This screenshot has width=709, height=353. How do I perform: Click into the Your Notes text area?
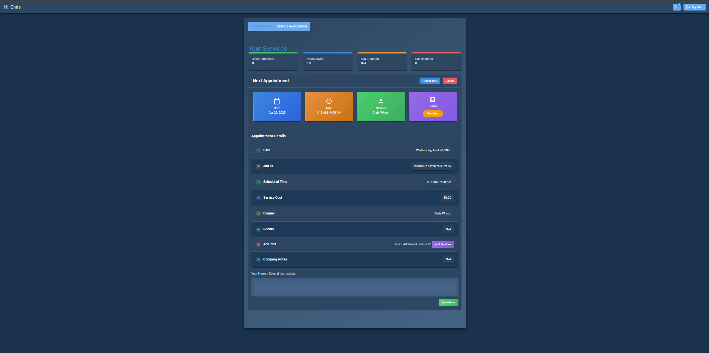355,287
